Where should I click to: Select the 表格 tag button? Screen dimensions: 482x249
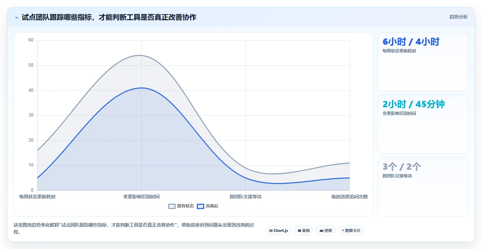pos(304,230)
